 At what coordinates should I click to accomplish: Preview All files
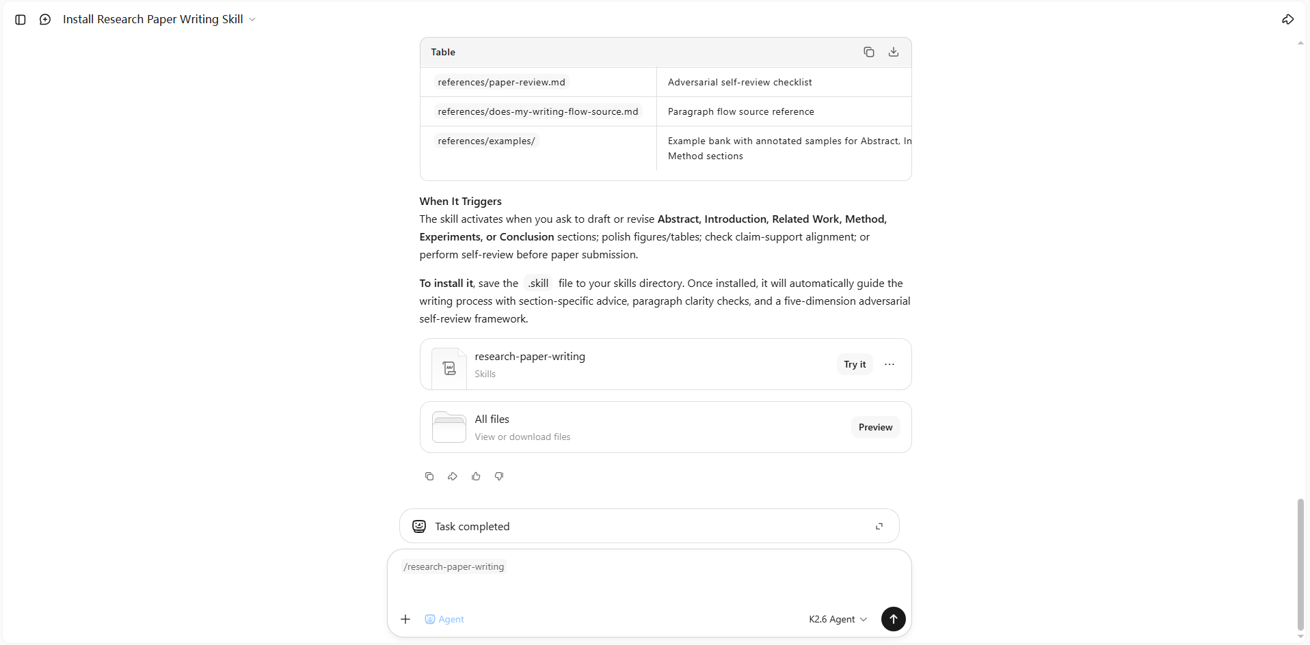pyautogui.click(x=875, y=427)
